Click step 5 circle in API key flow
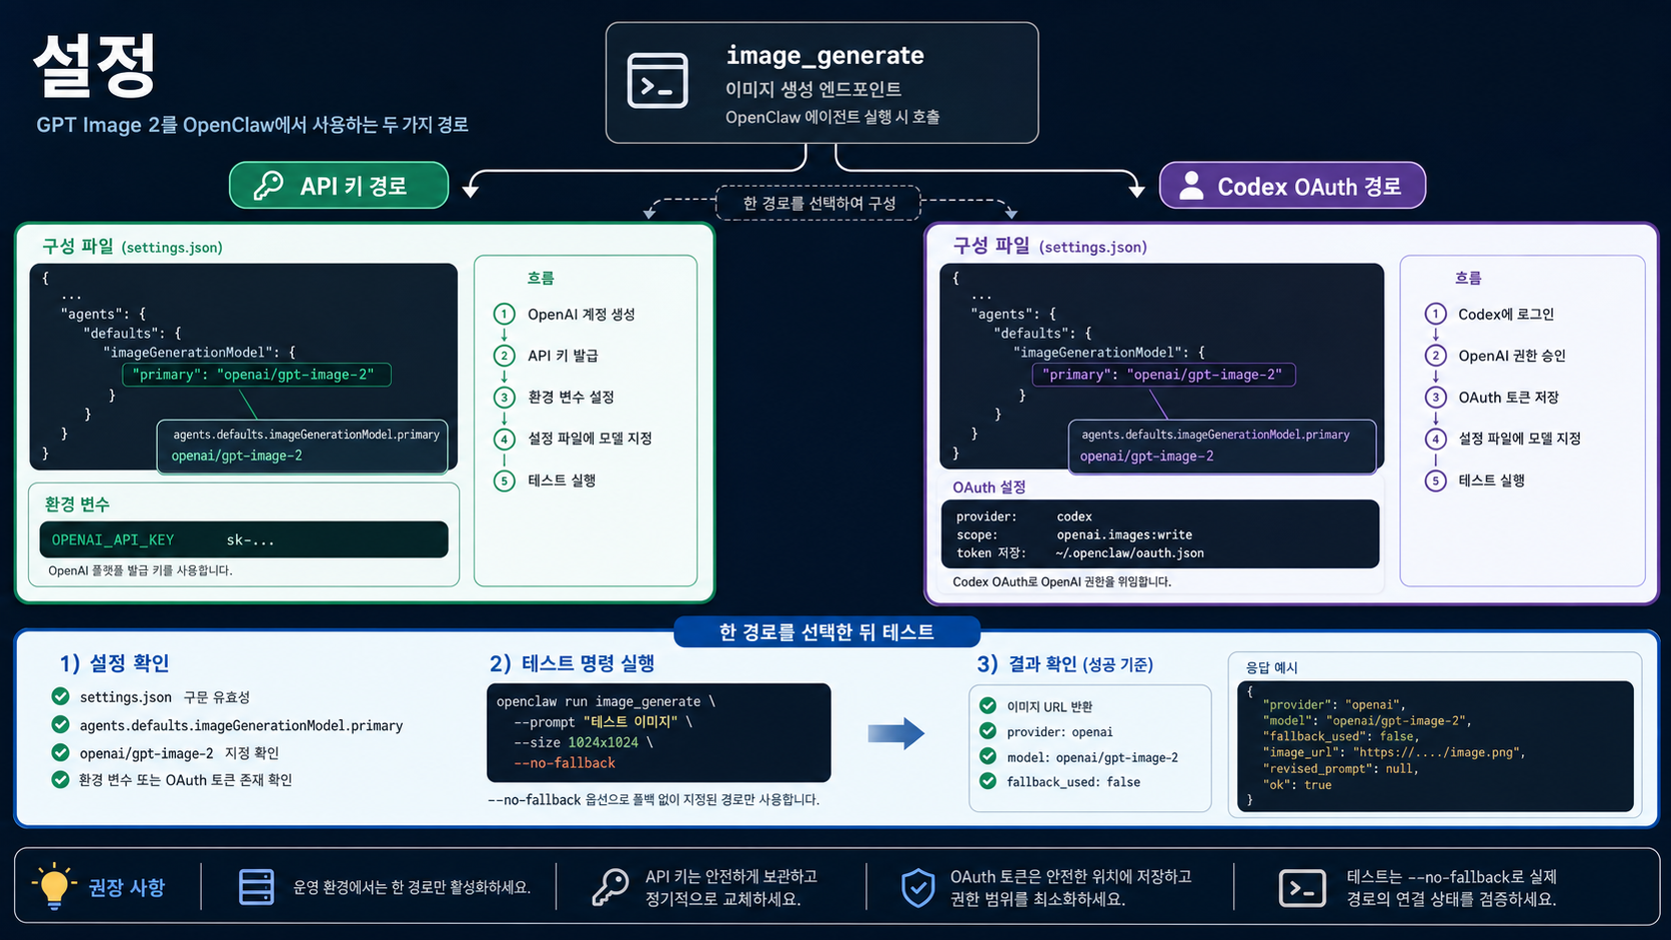The image size is (1671, 940). (x=504, y=480)
